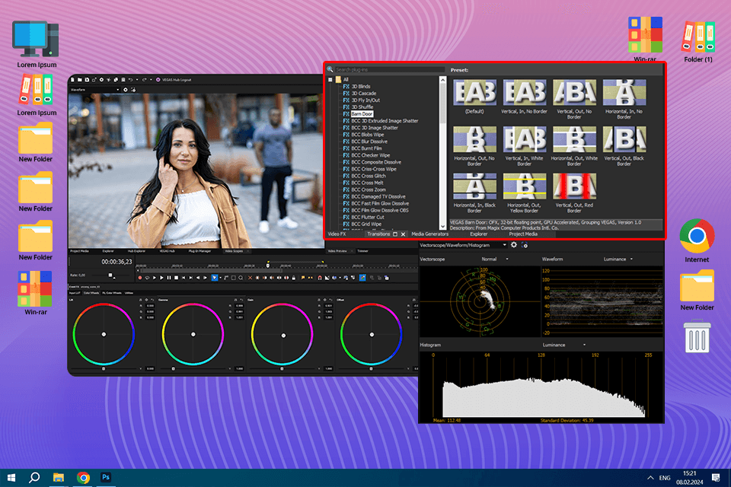Click the Stop button in transport bar
The width and height of the screenshot is (731, 487).
[x=176, y=278]
